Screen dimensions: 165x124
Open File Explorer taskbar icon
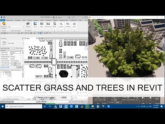tap(92, 106)
